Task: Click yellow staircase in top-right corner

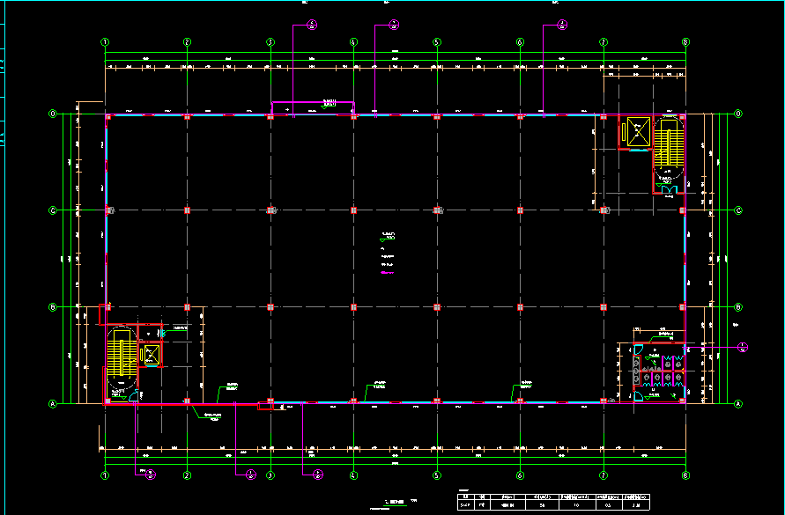Action: pyautogui.click(x=669, y=143)
